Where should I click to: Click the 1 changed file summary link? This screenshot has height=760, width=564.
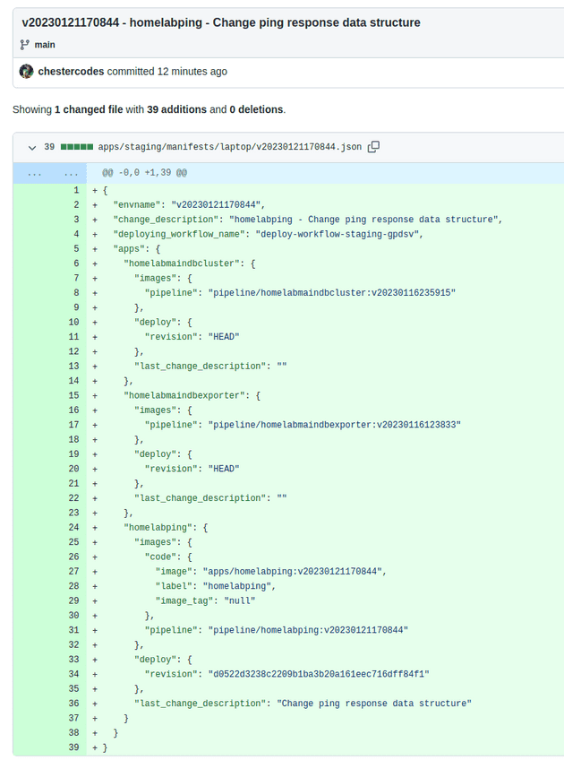pos(75,108)
